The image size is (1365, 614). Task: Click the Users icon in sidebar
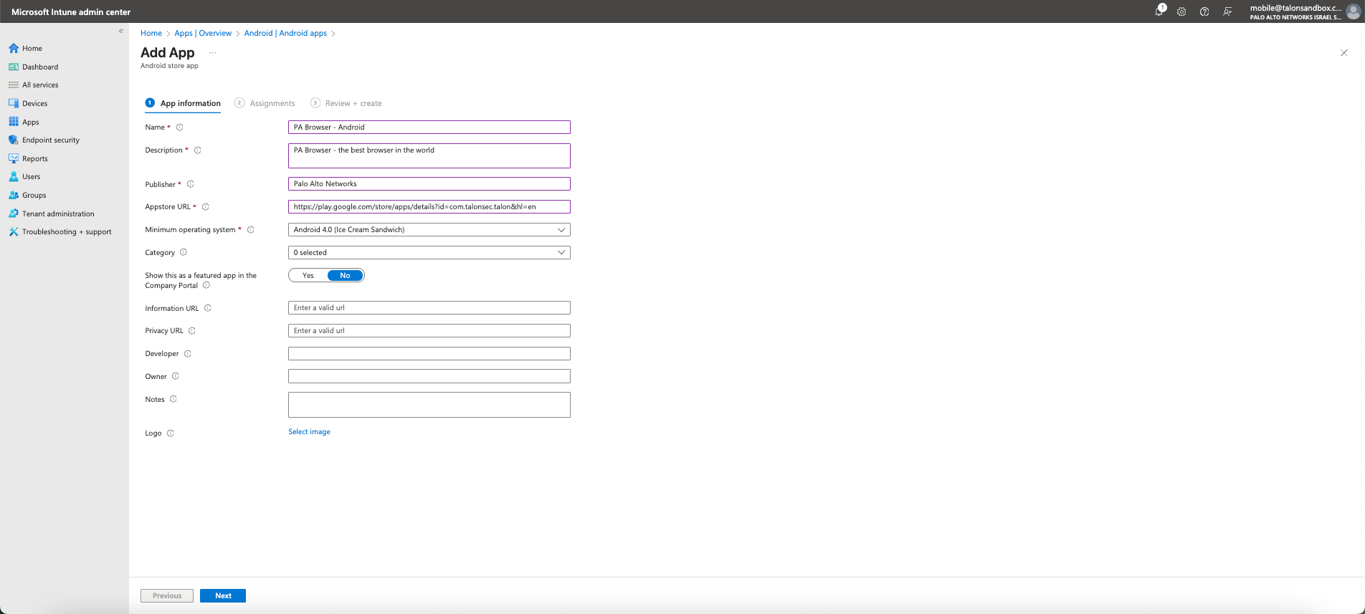pos(14,176)
